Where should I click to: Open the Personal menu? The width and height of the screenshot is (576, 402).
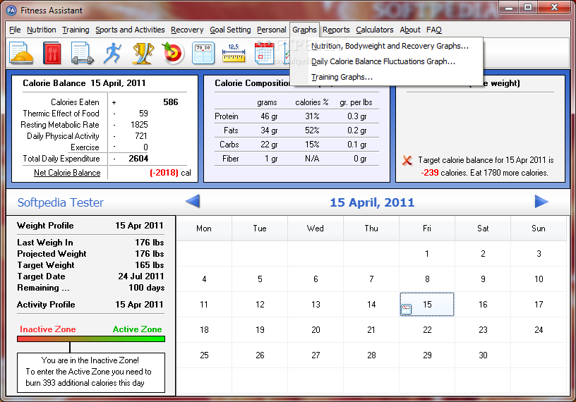(x=272, y=30)
